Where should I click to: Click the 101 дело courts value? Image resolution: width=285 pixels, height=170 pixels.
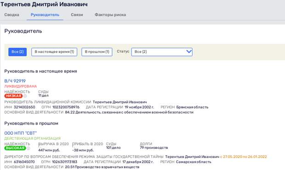click(x=114, y=147)
